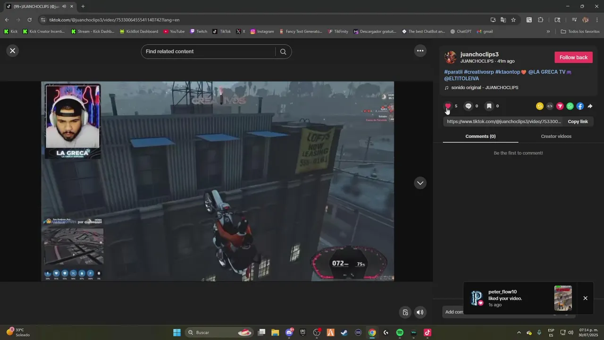Open the Instagram bookmark

[262, 32]
